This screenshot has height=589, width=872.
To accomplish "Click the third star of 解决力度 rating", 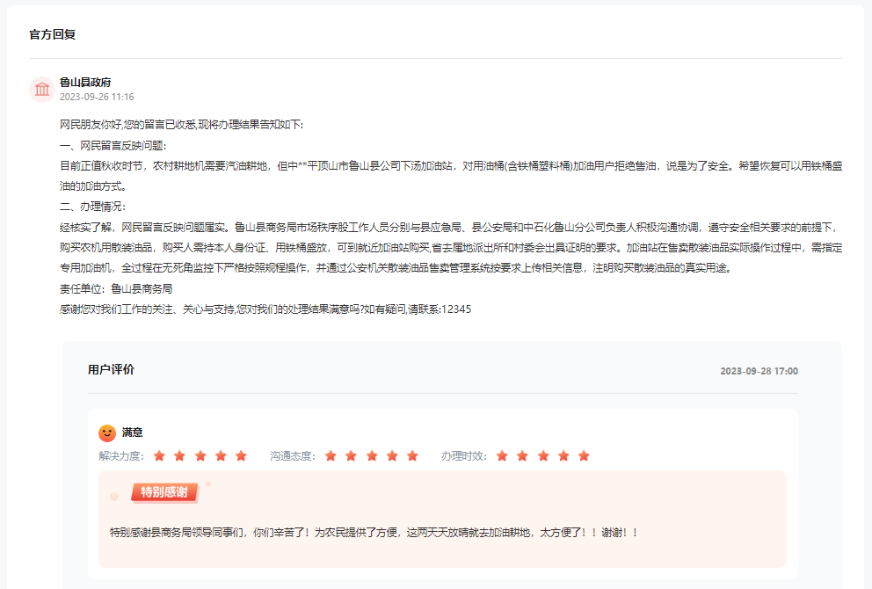I will 200,456.
